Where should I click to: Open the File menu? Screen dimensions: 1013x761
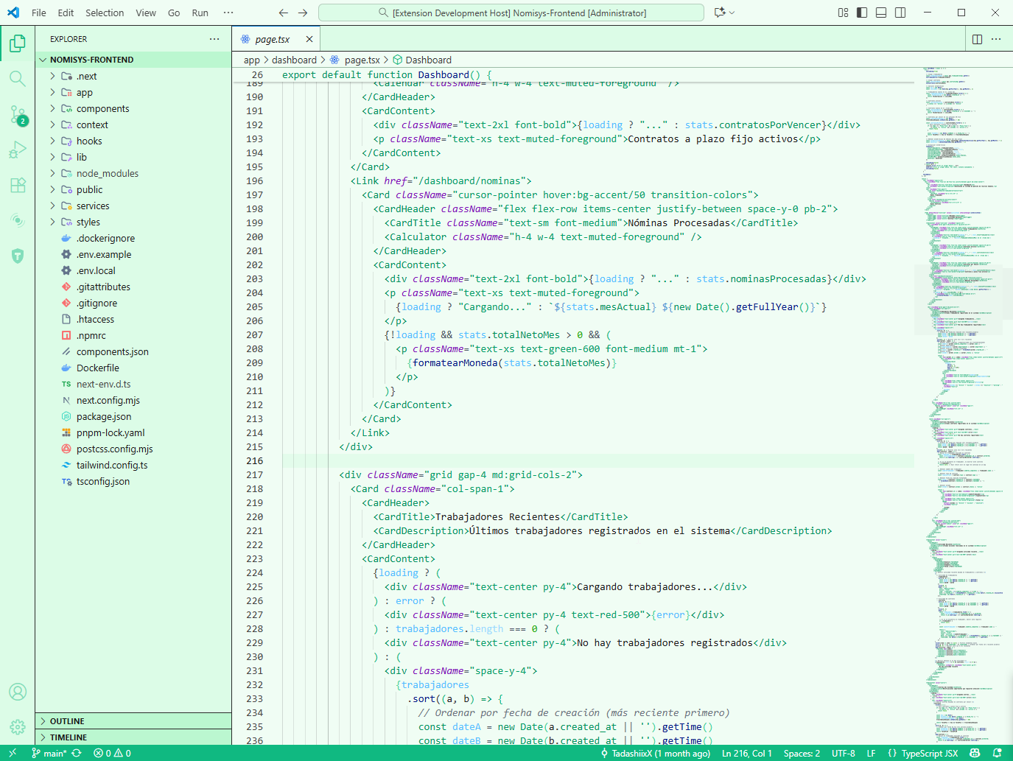[x=39, y=13]
